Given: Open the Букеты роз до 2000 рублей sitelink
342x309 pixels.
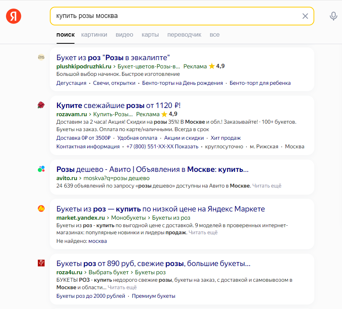Looking at the screenshot, I should point(91,296).
